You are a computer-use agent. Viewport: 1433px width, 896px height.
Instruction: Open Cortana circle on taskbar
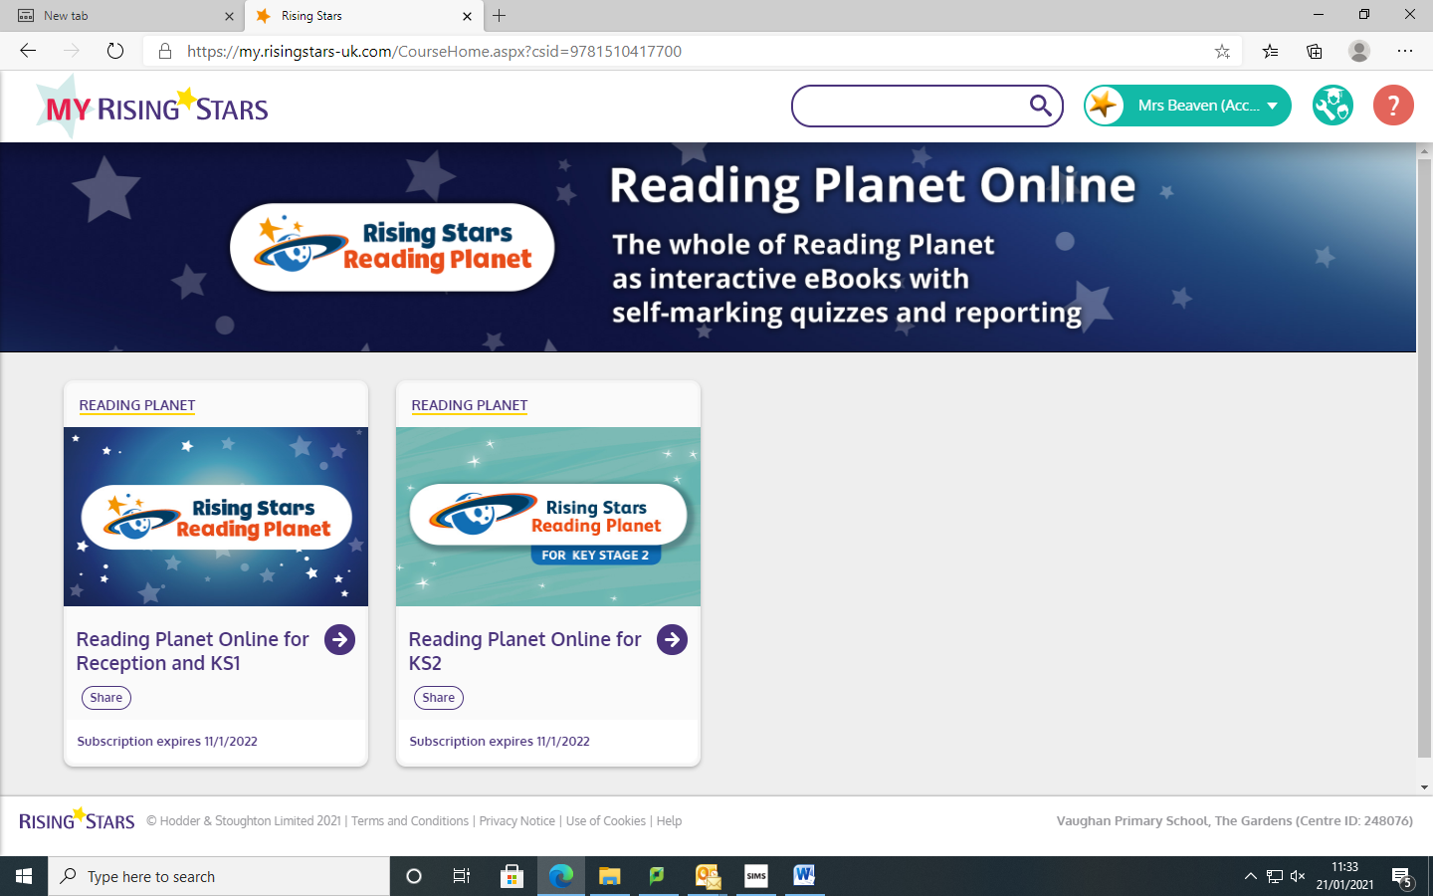coord(414,876)
